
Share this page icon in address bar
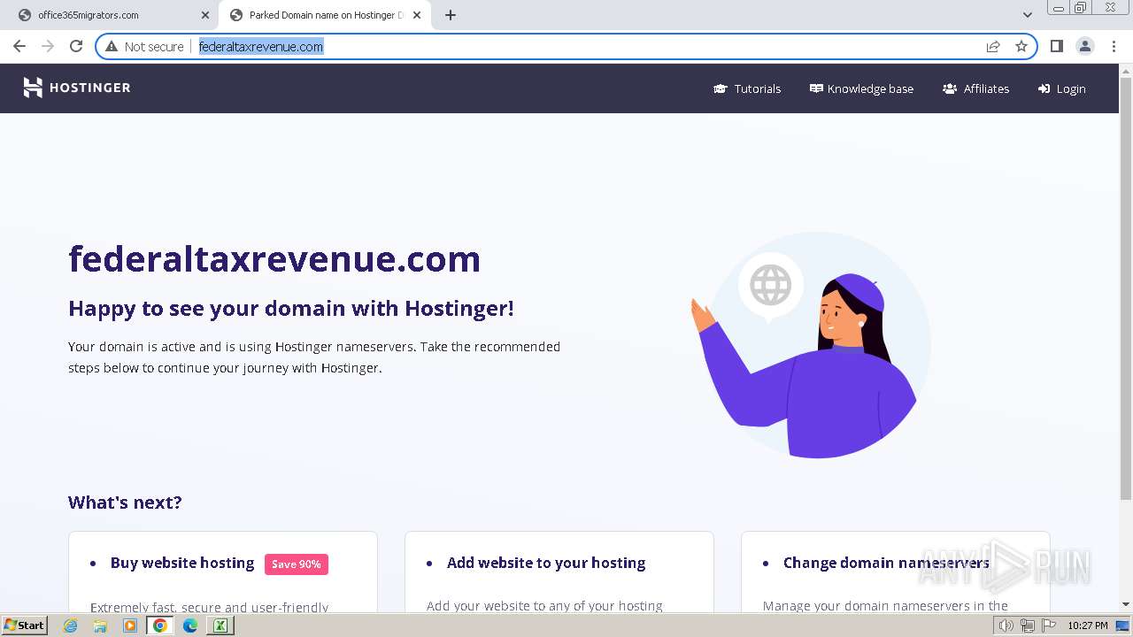(993, 46)
